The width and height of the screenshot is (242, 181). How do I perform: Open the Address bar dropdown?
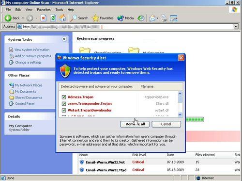point(236,27)
